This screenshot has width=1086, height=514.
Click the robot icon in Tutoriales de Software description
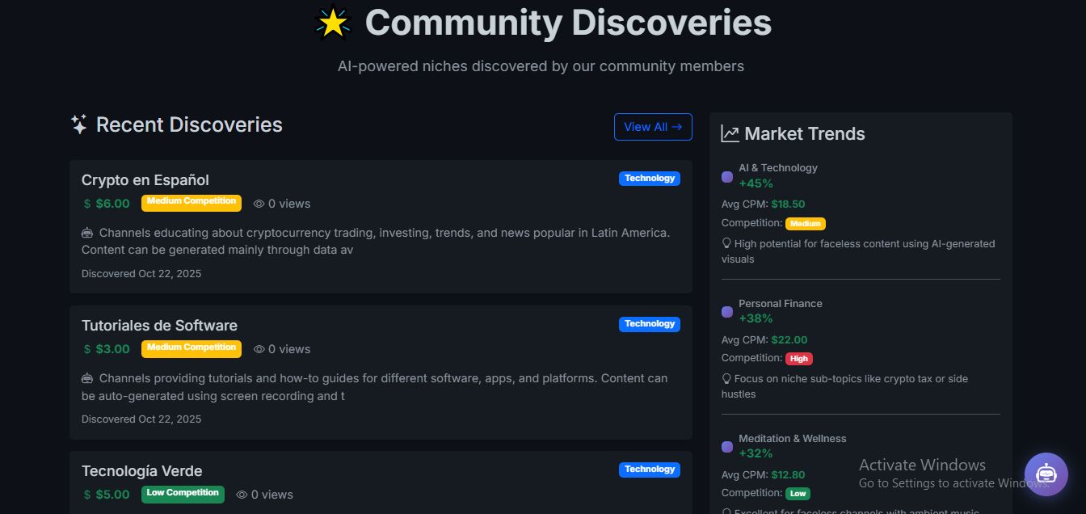point(87,378)
